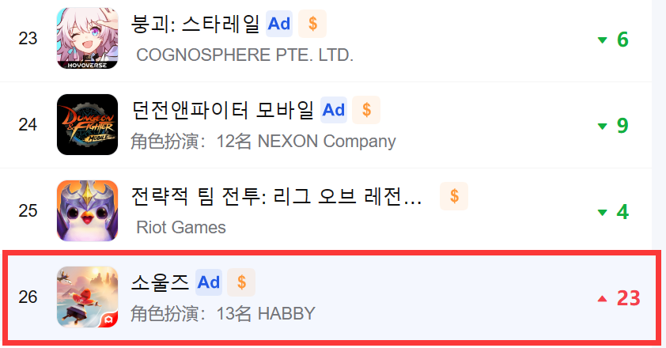The image size is (666, 348).
Task: Click the dollar badge beside 소울즈
Action: (x=241, y=282)
